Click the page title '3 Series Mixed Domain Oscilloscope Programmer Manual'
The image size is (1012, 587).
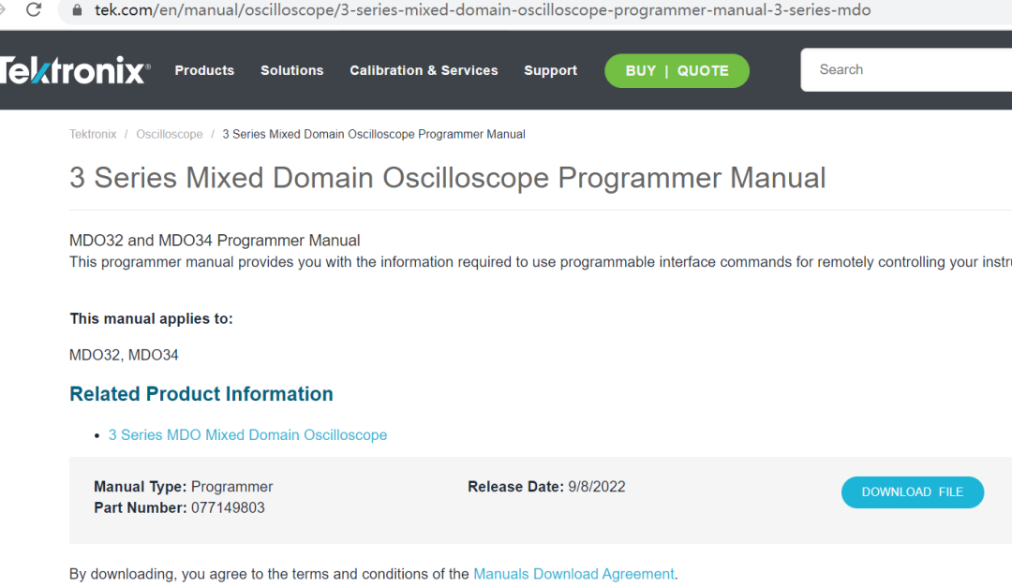(447, 177)
